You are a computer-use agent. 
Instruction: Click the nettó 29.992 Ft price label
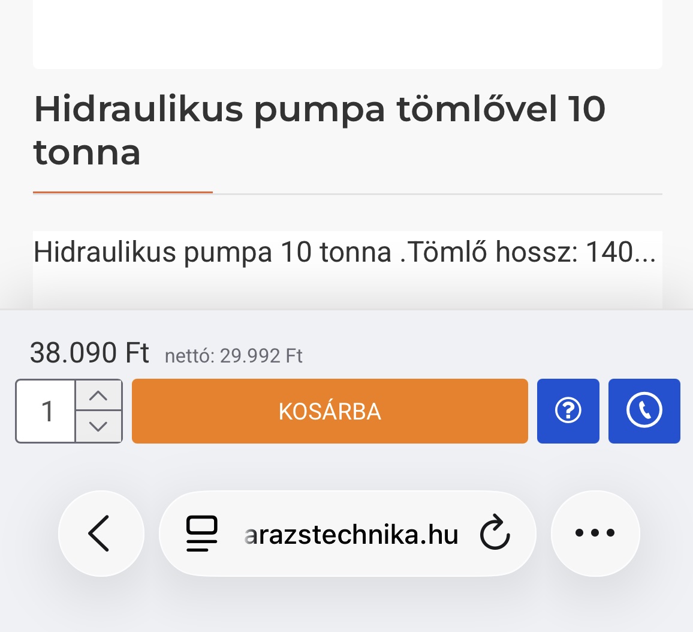click(x=233, y=356)
